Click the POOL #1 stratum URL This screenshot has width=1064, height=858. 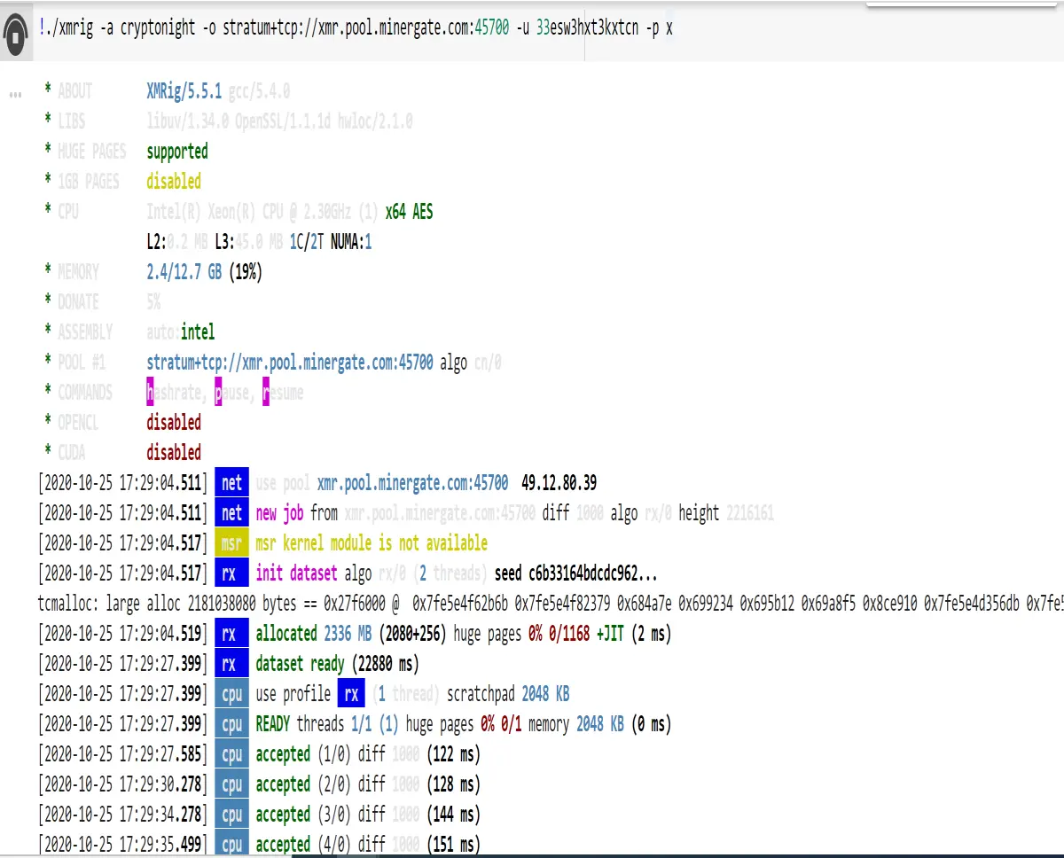tap(290, 362)
